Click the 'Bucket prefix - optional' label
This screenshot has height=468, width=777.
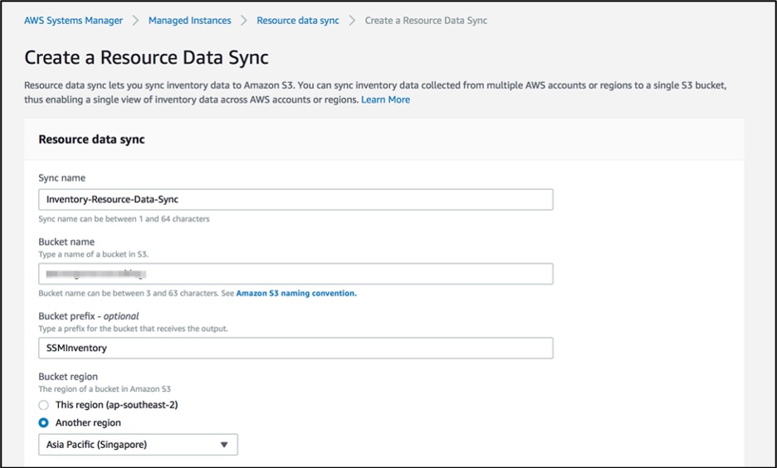click(x=89, y=316)
